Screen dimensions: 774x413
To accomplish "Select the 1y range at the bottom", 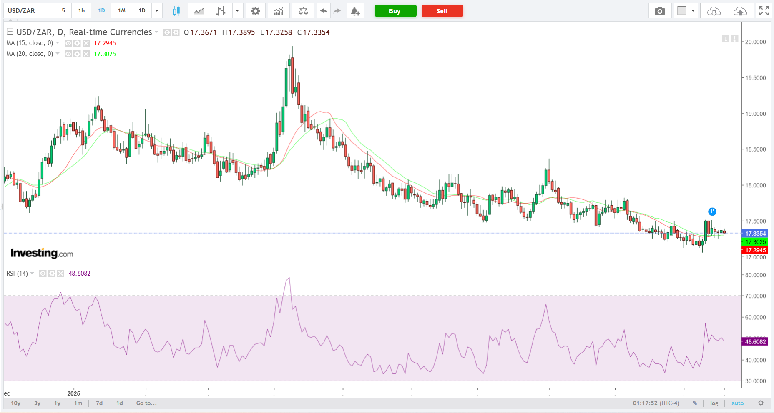I will (x=58, y=403).
